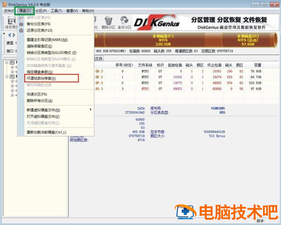This screenshot has width=281, height=225.
Task: Click the DiskGenius logo banner
Action: coord(157,23)
